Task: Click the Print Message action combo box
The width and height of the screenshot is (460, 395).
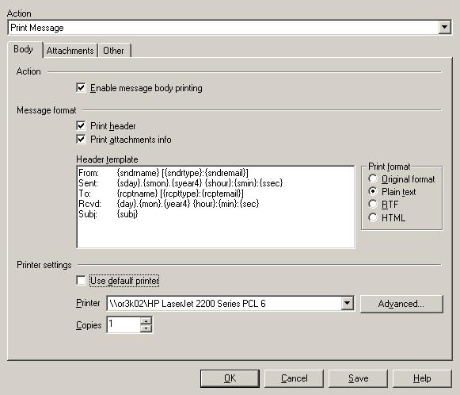Action: pyautogui.click(x=229, y=28)
